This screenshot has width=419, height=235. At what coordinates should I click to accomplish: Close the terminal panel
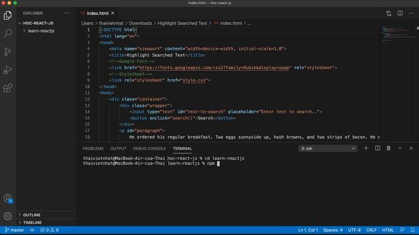pos(411,148)
